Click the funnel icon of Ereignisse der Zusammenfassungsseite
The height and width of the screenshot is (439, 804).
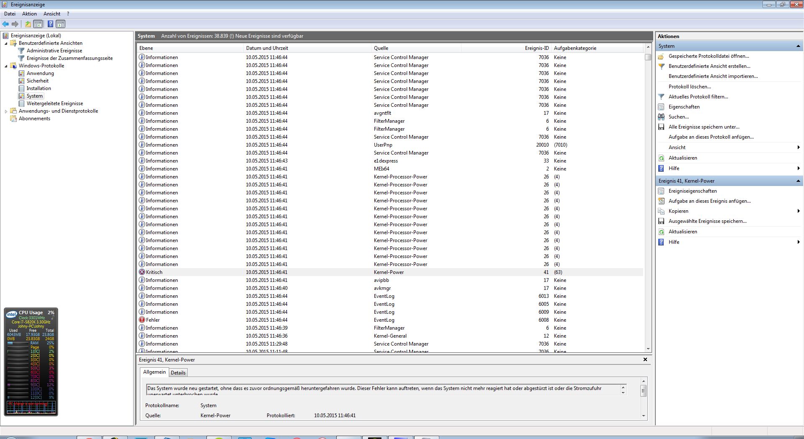click(x=21, y=58)
